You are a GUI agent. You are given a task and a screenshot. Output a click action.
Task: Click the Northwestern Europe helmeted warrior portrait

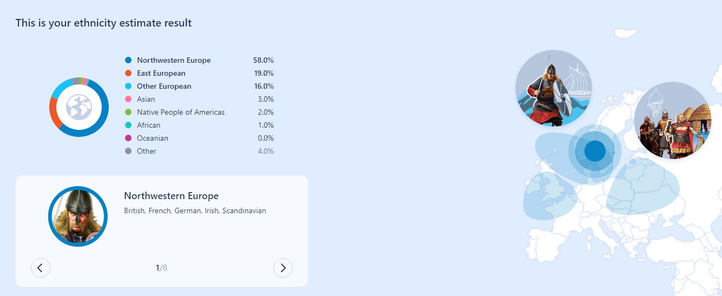[78, 216]
